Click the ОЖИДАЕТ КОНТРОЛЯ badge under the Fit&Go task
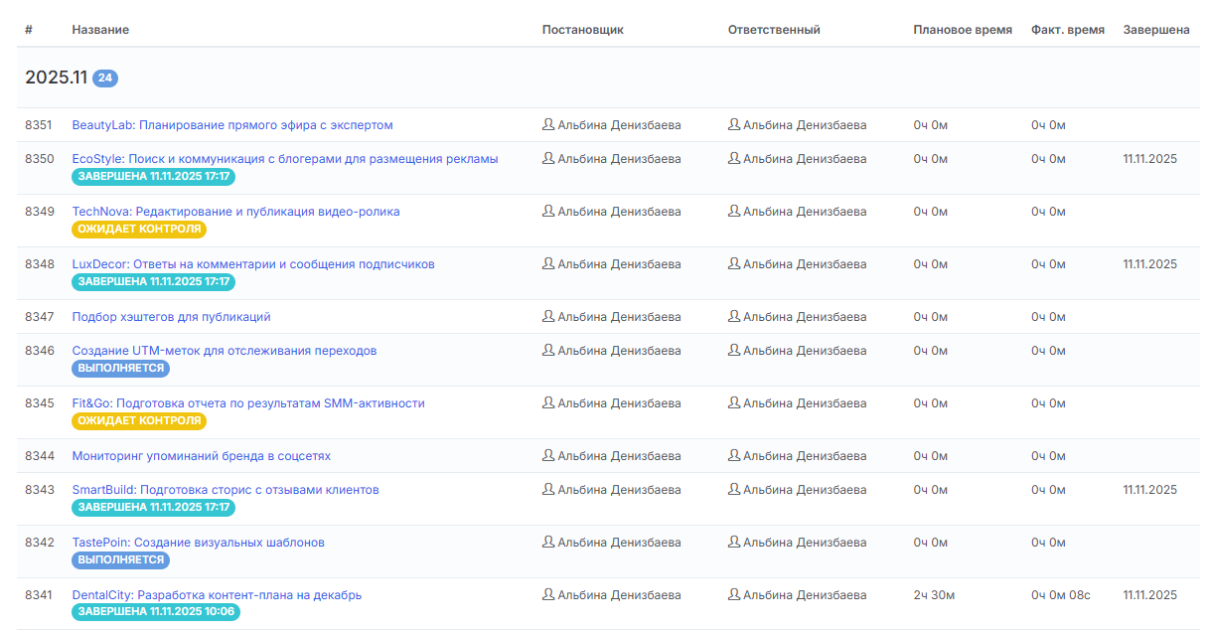The width and height of the screenshot is (1211, 630). click(x=139, y=421)
